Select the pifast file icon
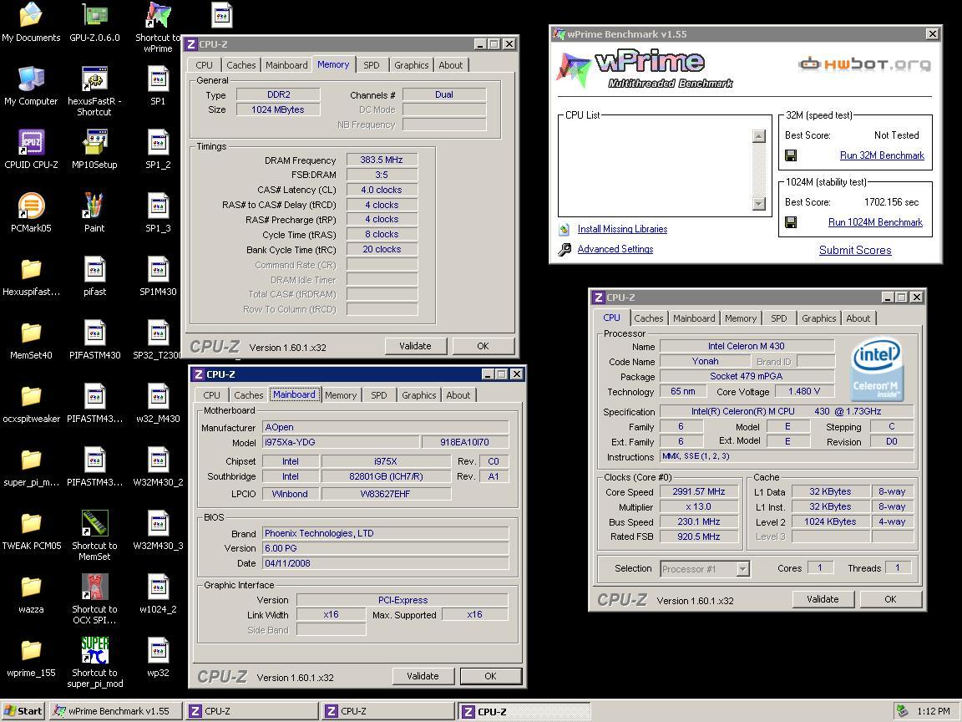962x722 pixels. point(94,277)
